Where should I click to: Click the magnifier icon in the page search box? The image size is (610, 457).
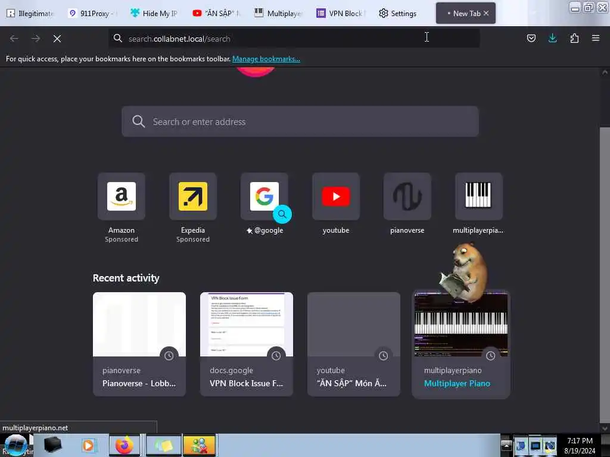138,121
